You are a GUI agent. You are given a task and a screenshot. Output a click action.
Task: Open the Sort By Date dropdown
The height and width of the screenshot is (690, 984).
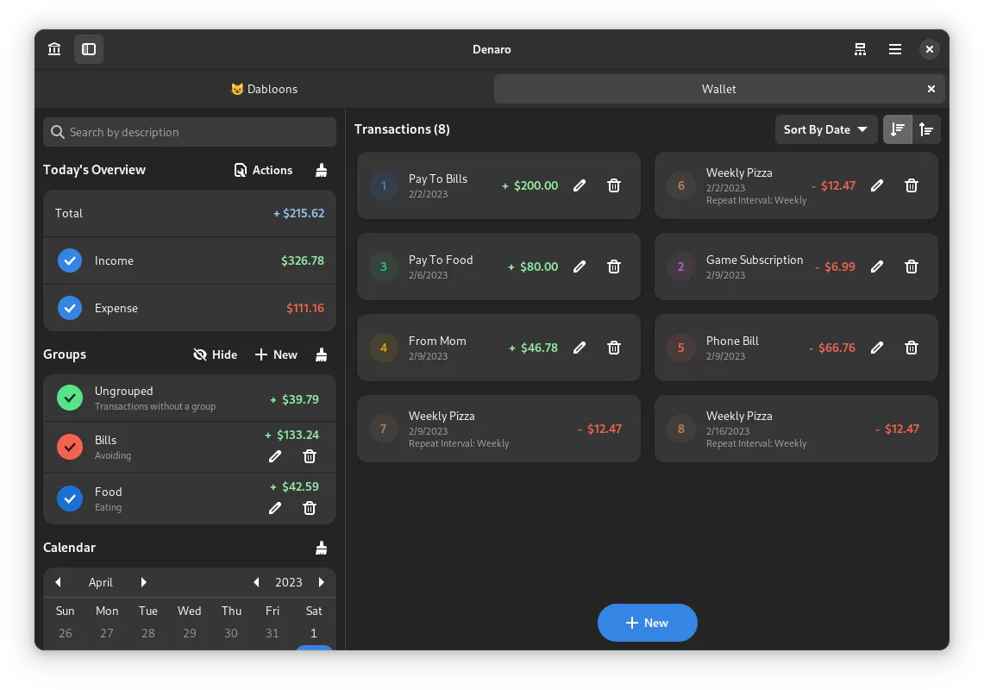tap(825, 129)
